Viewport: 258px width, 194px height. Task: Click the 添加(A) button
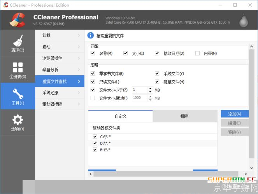[x=235, y=114]
